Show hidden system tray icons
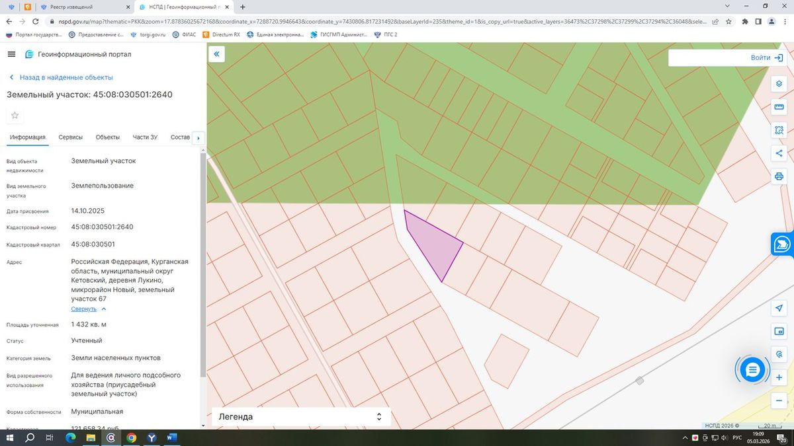794x446 pixels. point(685,437)
